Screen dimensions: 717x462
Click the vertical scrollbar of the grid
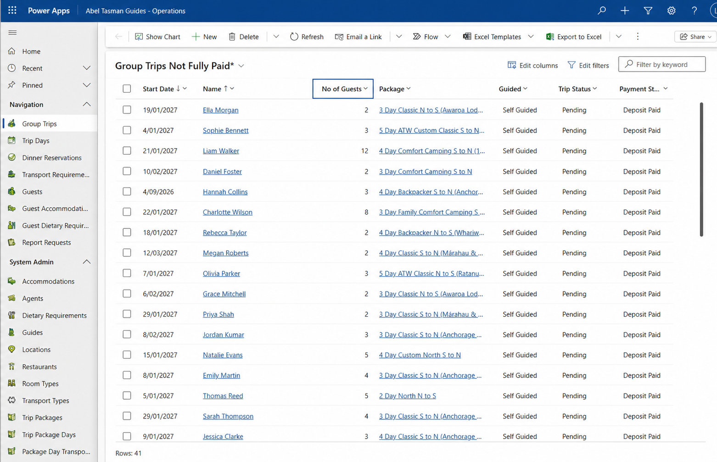click(x=701, y=170)
